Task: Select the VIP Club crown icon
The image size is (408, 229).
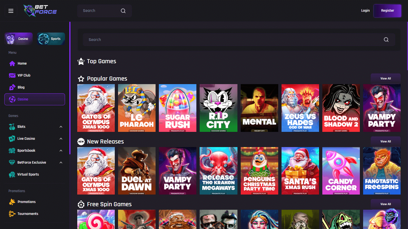Action: click(x=12, y=75)
